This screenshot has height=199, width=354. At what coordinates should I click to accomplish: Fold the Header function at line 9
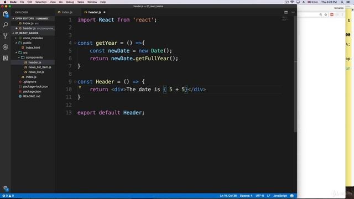[75, 81]
